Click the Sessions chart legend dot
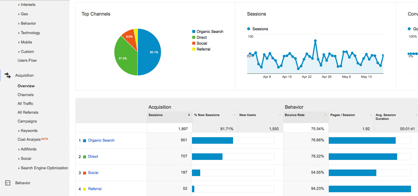The image size is (418, 196). 249,29
